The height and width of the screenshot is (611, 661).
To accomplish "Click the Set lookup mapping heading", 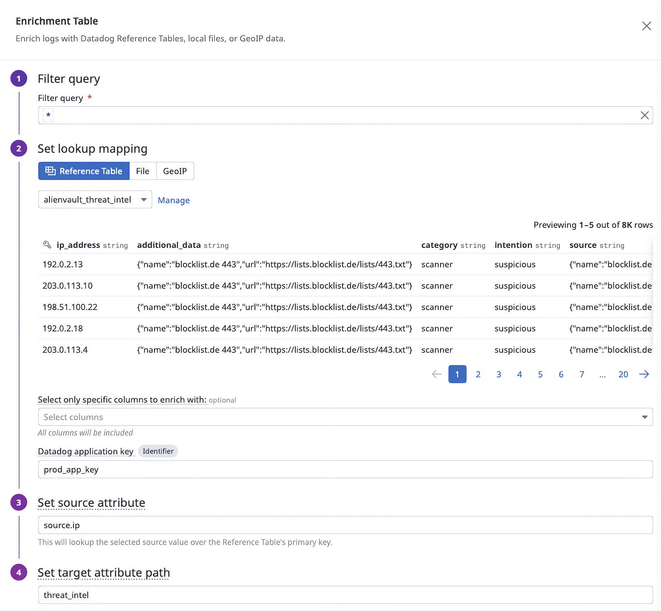I will (92, 149).
